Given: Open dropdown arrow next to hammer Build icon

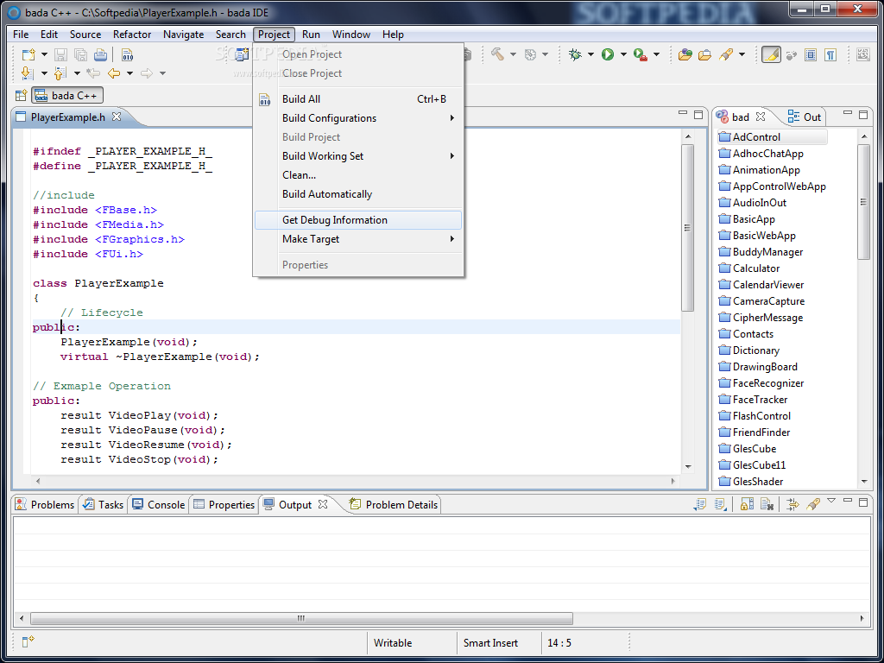Looking at the screenshot, I should click(513, 54).
